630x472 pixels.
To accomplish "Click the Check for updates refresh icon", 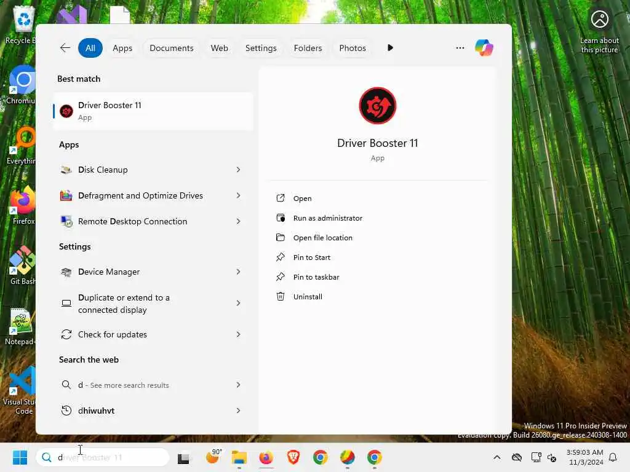I will 66,334.
